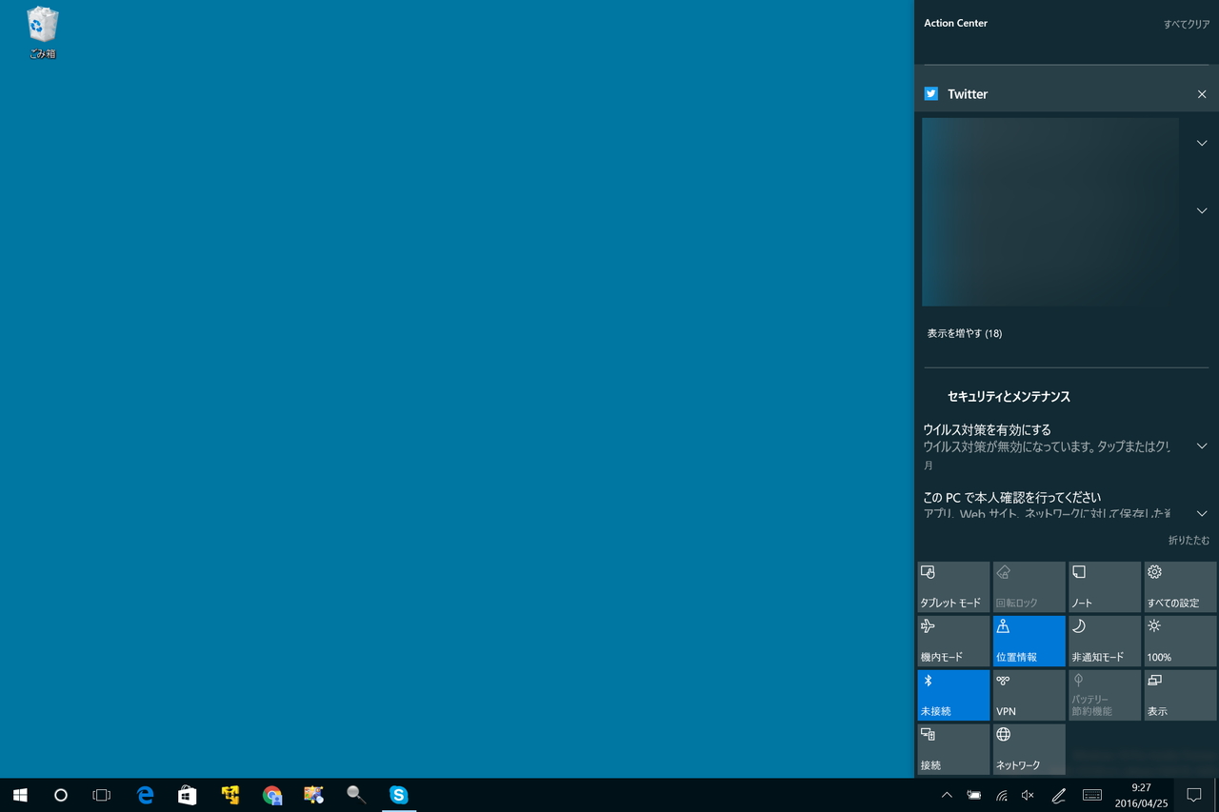
Task: Open the 表示 project display tile
Action: click(1180, 696)
